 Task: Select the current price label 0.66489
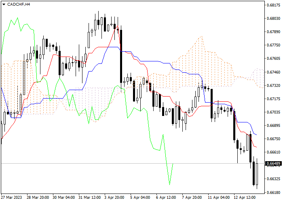274,164
